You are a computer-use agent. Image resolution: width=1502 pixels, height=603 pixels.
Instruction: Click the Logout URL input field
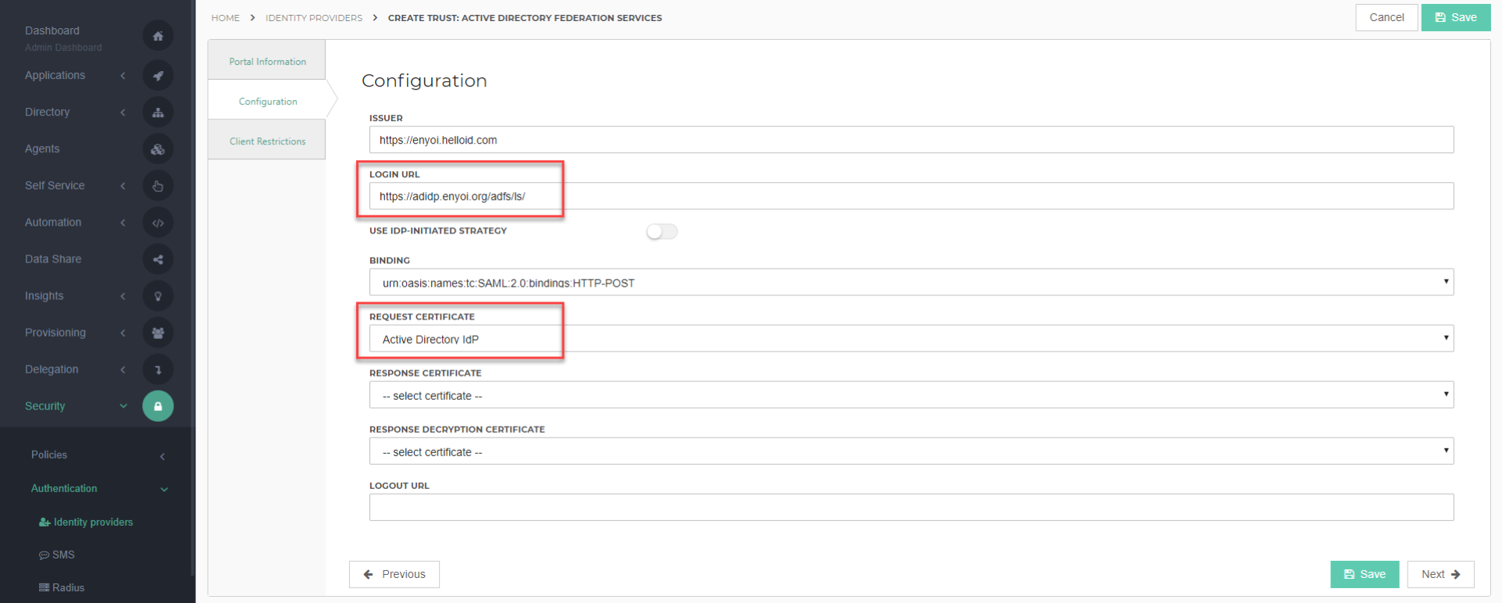coord(911,507)
